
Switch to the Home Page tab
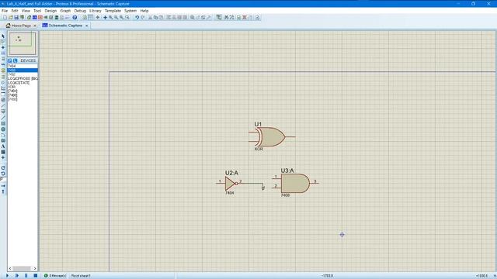point(21,26)
